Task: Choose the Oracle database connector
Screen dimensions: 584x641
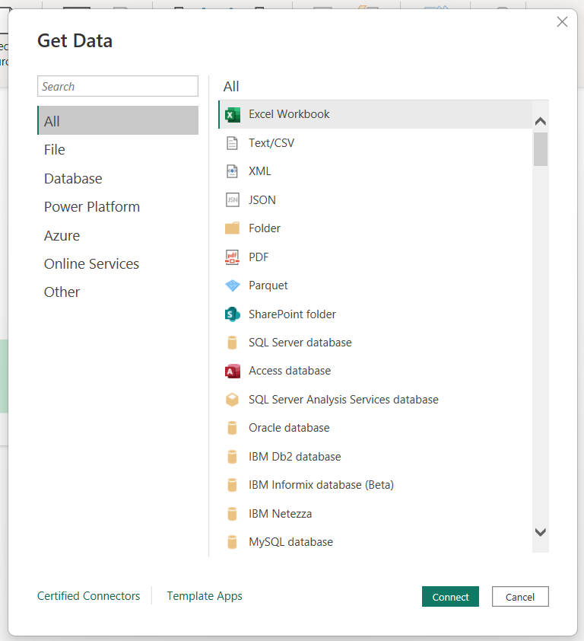Action: (289, 427)
